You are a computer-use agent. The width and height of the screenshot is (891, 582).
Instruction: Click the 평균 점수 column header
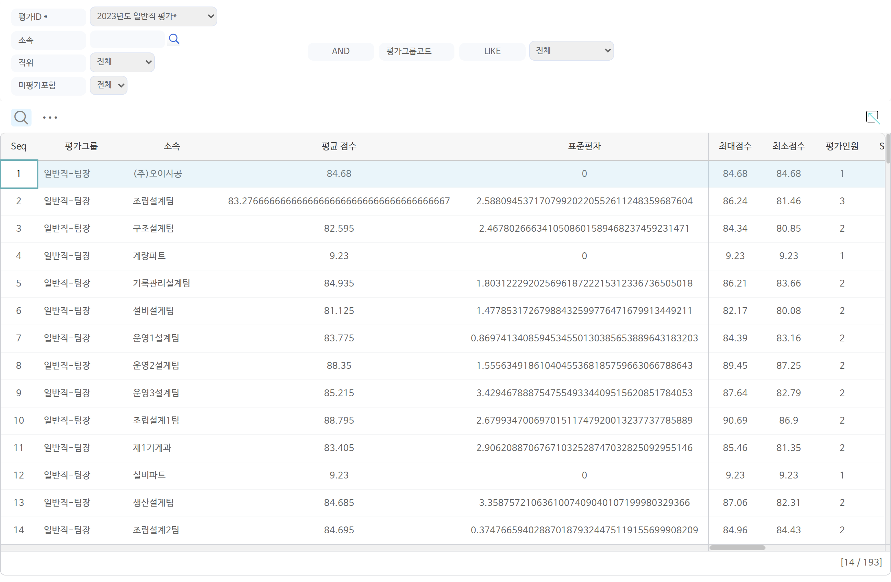339,146
